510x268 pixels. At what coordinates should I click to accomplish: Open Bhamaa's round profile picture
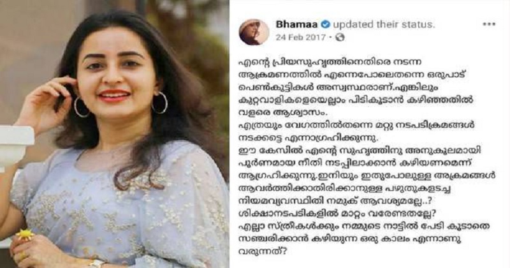[254, 32]
